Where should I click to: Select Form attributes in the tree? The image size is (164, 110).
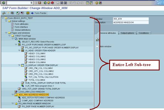21,24
